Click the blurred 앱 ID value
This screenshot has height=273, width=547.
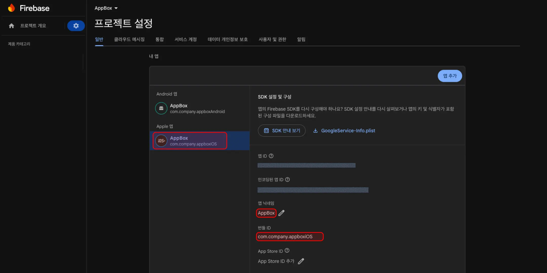click(306, 165)
